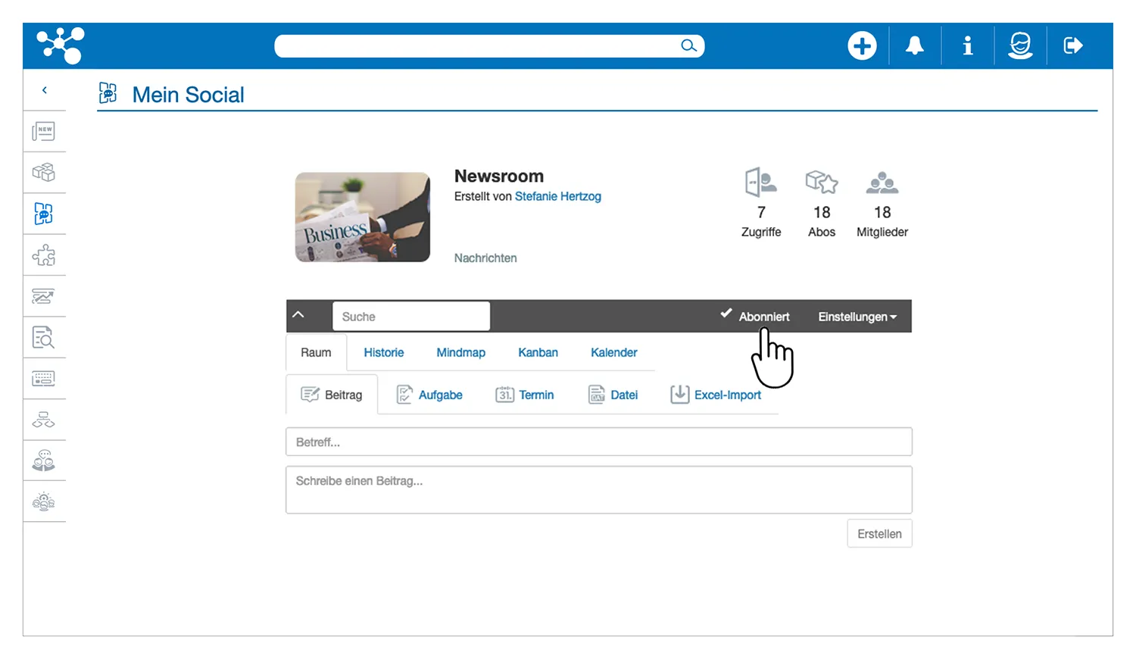This screenshot has height=659, width=1136.
Task: Switch to the Kanban tab
Action: [x=538, y=353]
